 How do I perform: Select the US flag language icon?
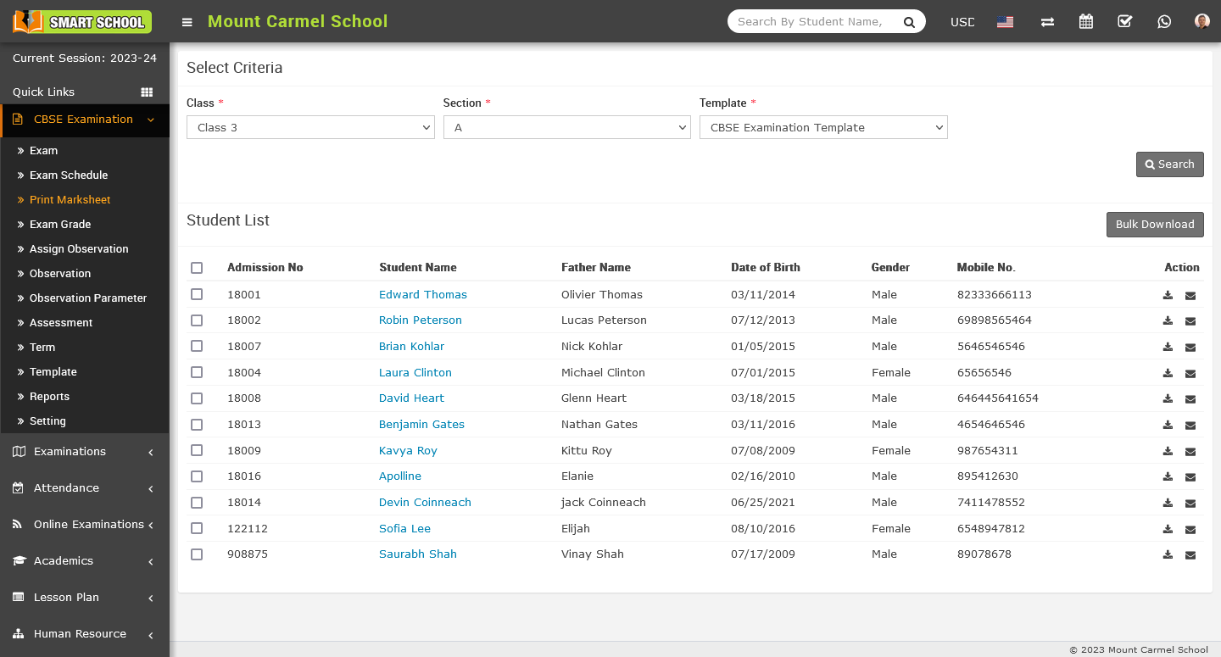[x=1005, y=22]
